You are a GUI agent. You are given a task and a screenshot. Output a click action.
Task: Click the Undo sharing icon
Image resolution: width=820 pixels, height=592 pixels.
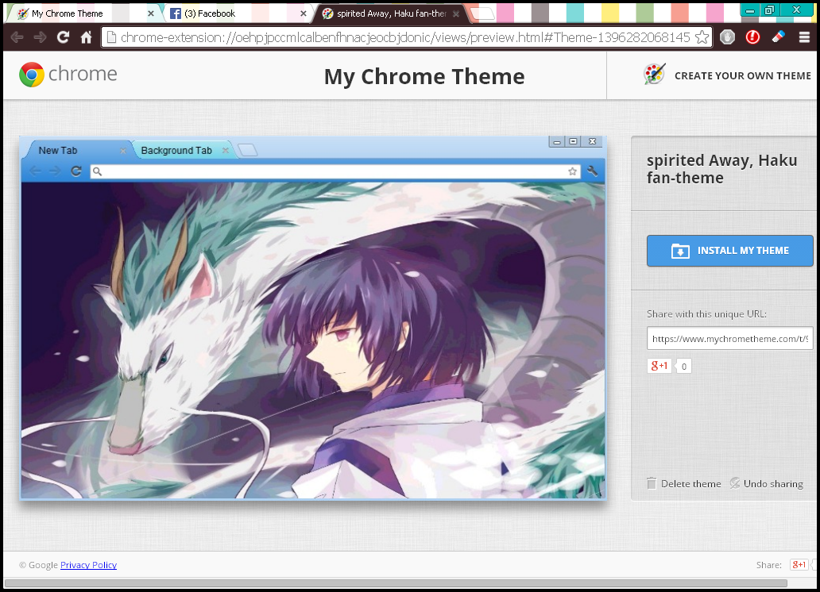(735, 483)
